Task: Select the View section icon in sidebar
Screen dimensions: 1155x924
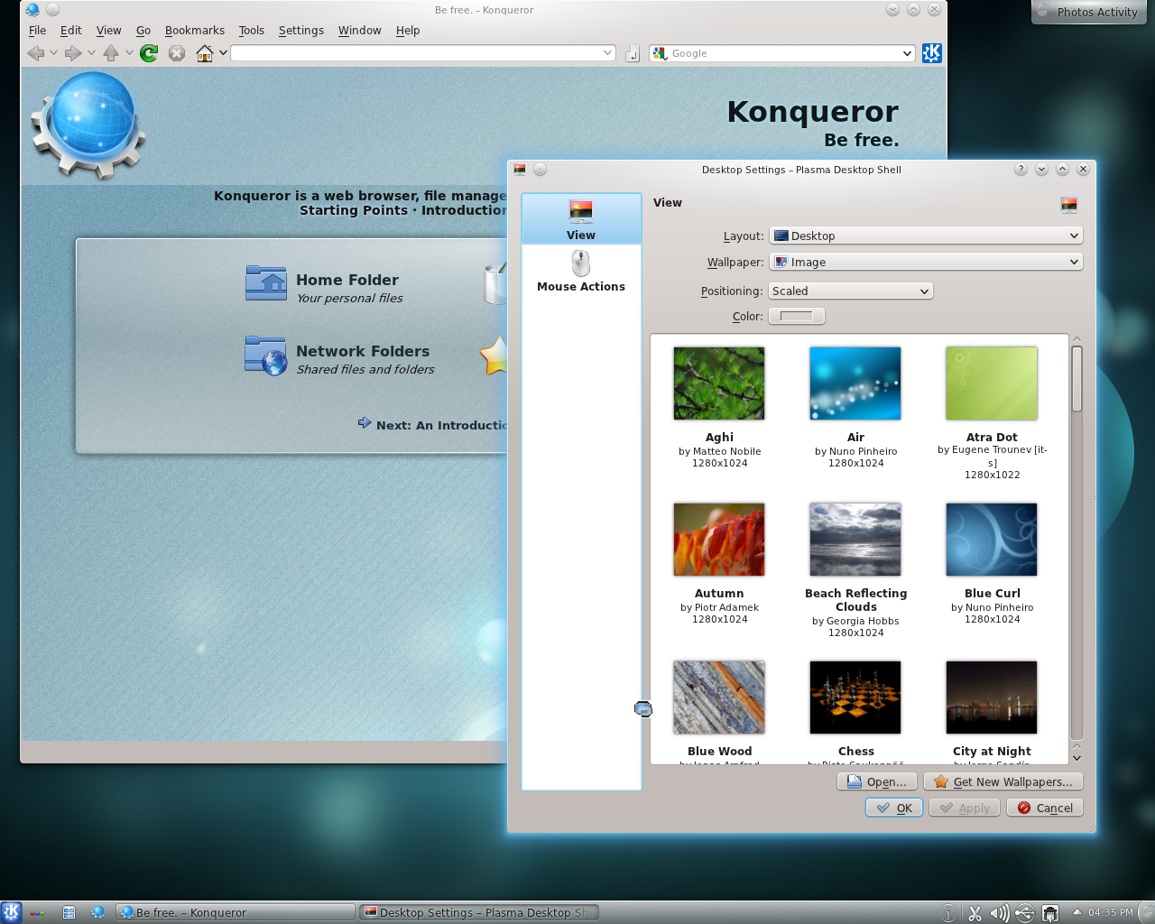Action: [581, 218]
